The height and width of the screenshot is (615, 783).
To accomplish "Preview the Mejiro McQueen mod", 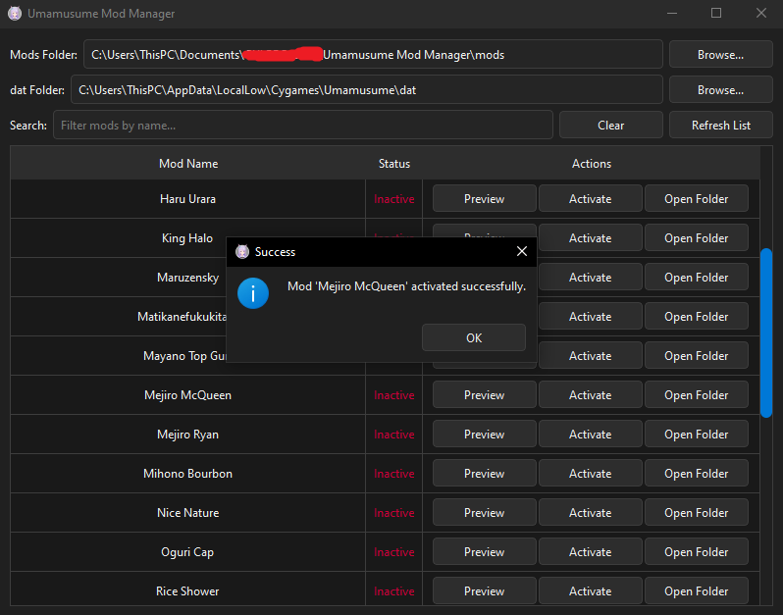I will point(485,395).
